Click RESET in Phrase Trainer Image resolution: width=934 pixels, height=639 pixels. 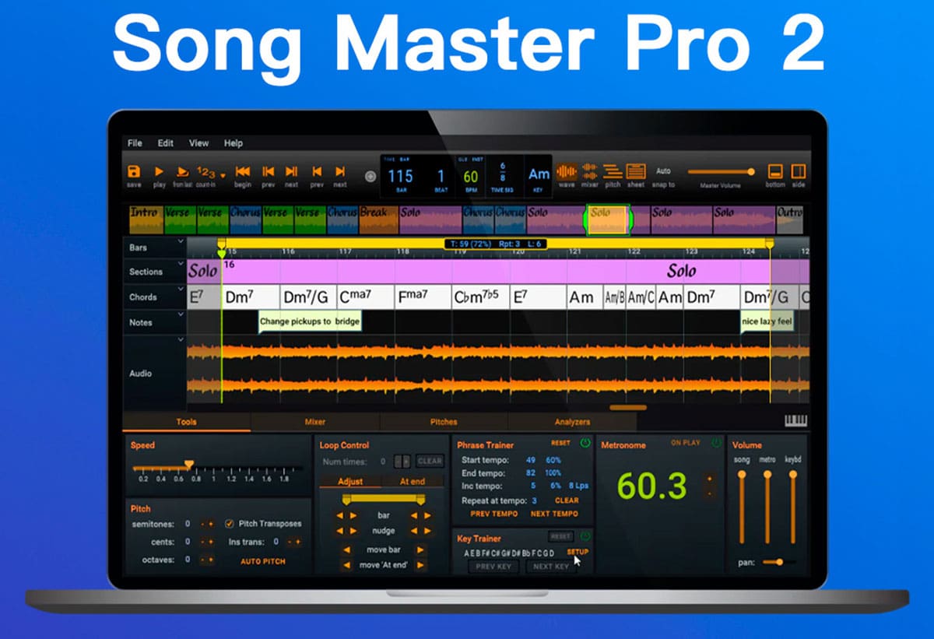[560, 443]
